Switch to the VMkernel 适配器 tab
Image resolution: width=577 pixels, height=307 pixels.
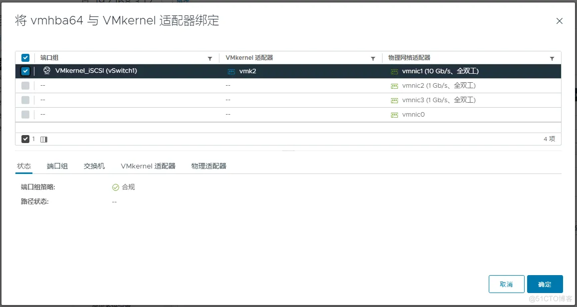coord(148,166)
